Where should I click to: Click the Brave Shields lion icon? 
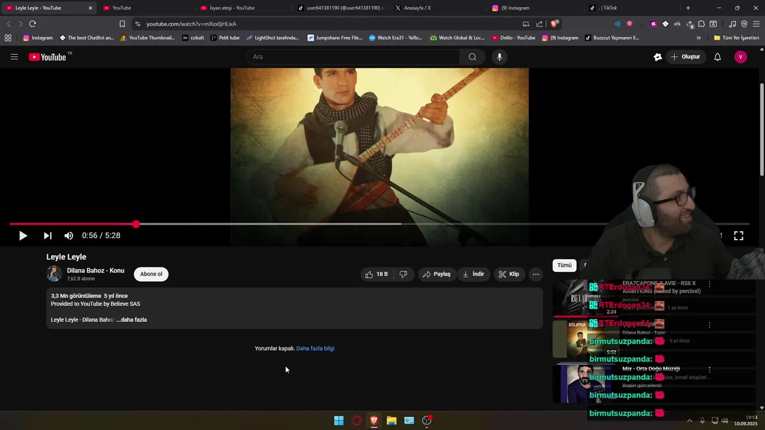(x=555, y=24)
